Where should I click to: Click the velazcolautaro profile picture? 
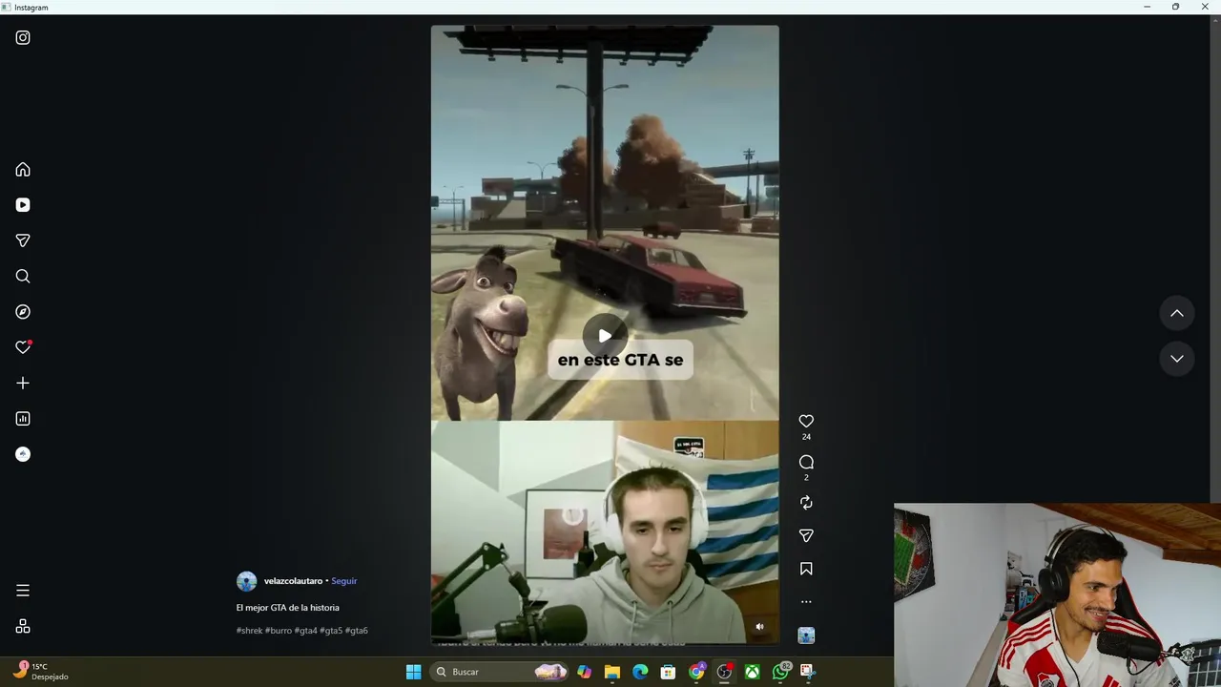(x=246, y=581)
